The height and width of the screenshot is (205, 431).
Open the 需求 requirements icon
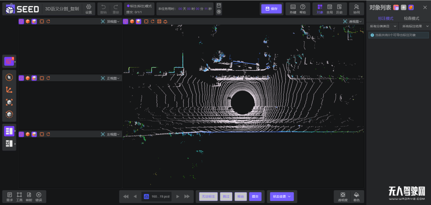[10, 197]
